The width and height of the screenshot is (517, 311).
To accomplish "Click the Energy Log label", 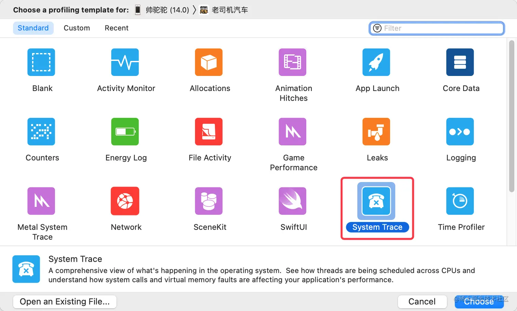I will click(126, 158).
